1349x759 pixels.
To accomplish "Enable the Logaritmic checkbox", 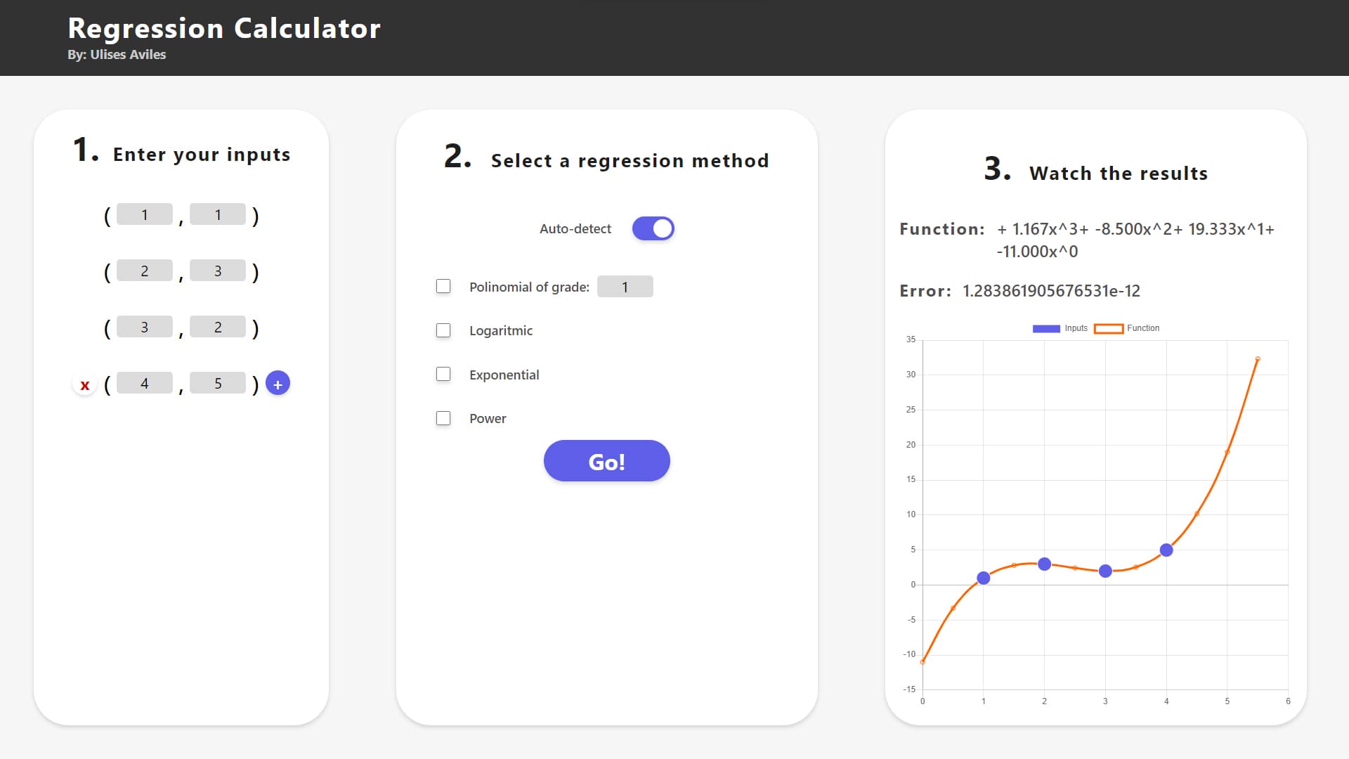I will pos(443,330).
